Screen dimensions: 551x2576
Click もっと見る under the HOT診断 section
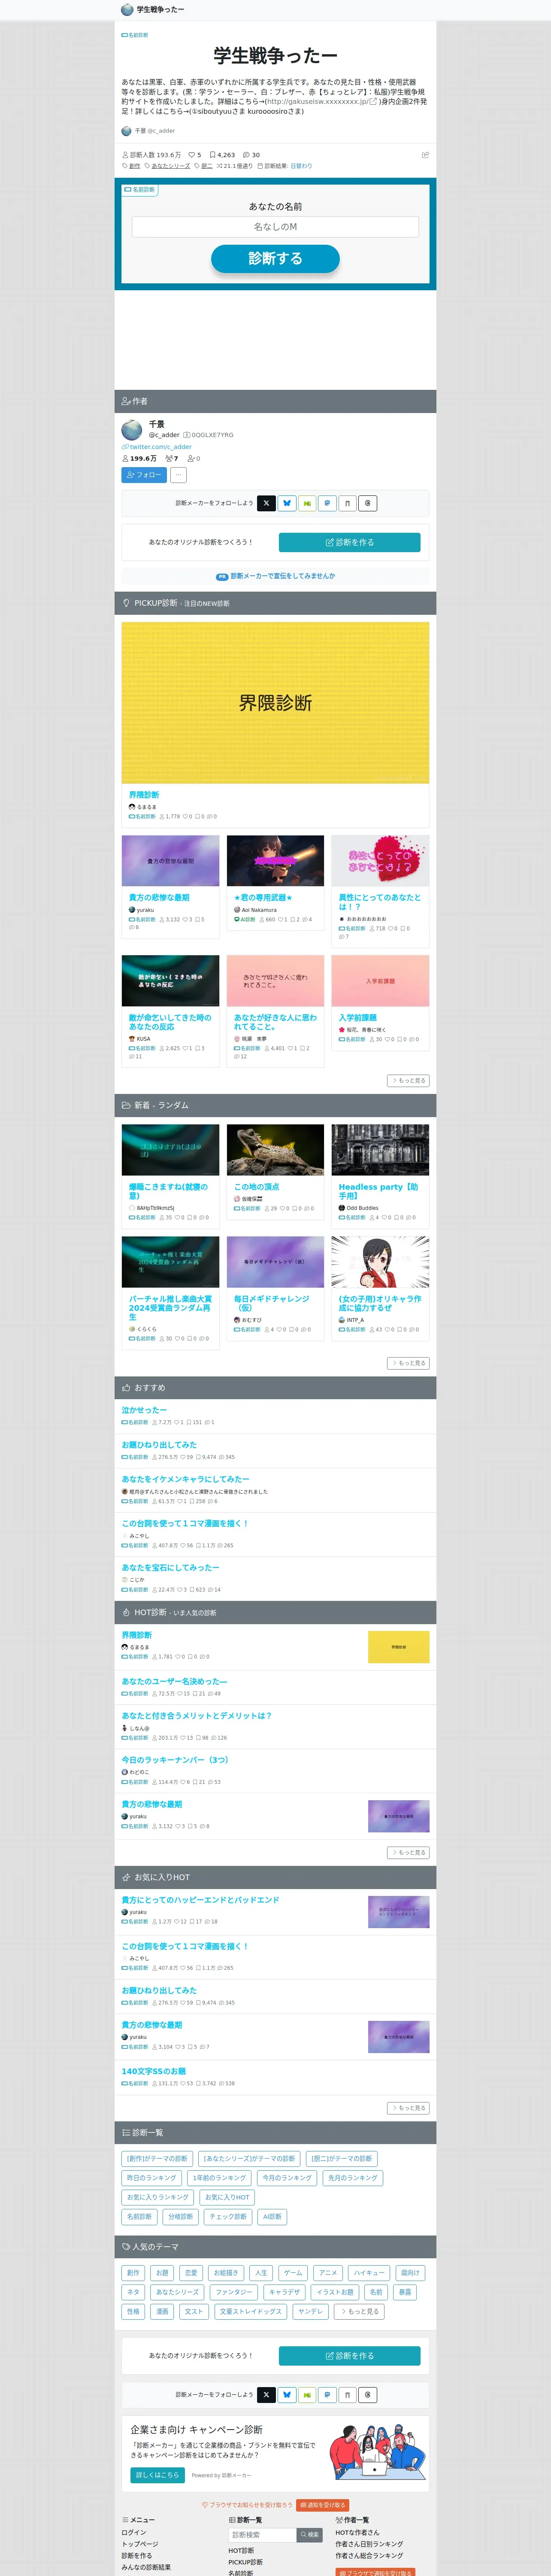[408, 1853]
